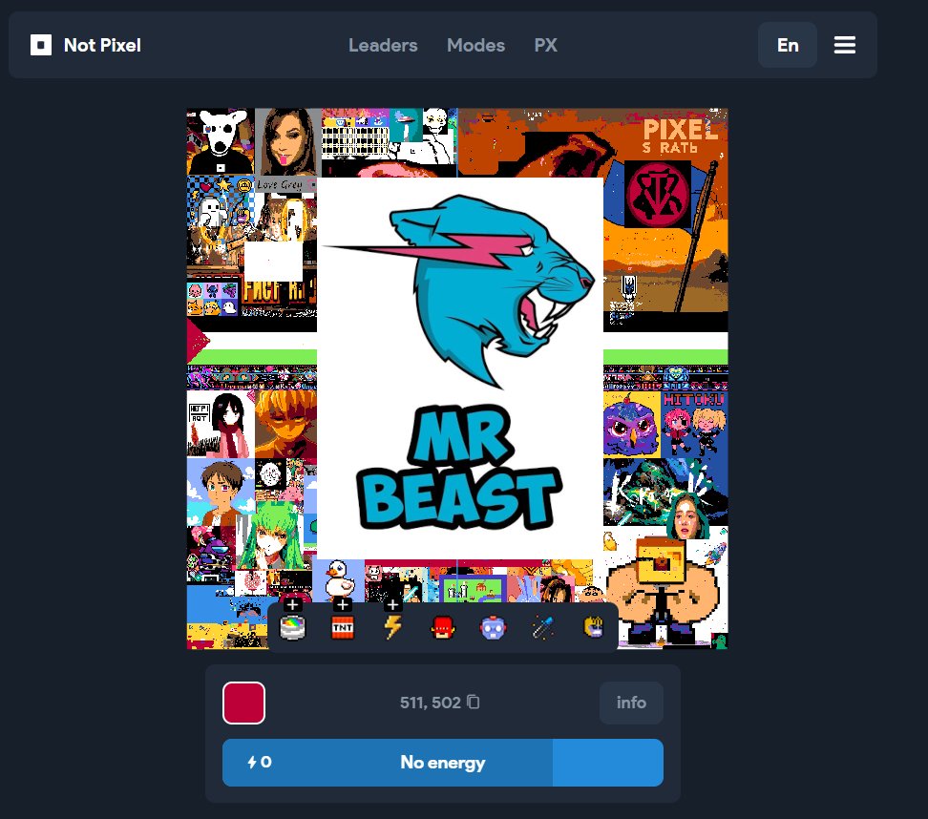928x819 pixels.
Task: Select the eyedropper color picker tool
Action: [x=543, y=628]
